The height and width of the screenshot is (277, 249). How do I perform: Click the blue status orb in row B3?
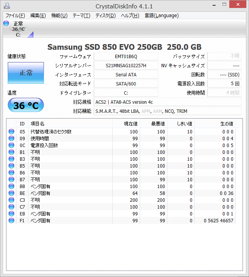pyautogui.click(x=11, y=159)
